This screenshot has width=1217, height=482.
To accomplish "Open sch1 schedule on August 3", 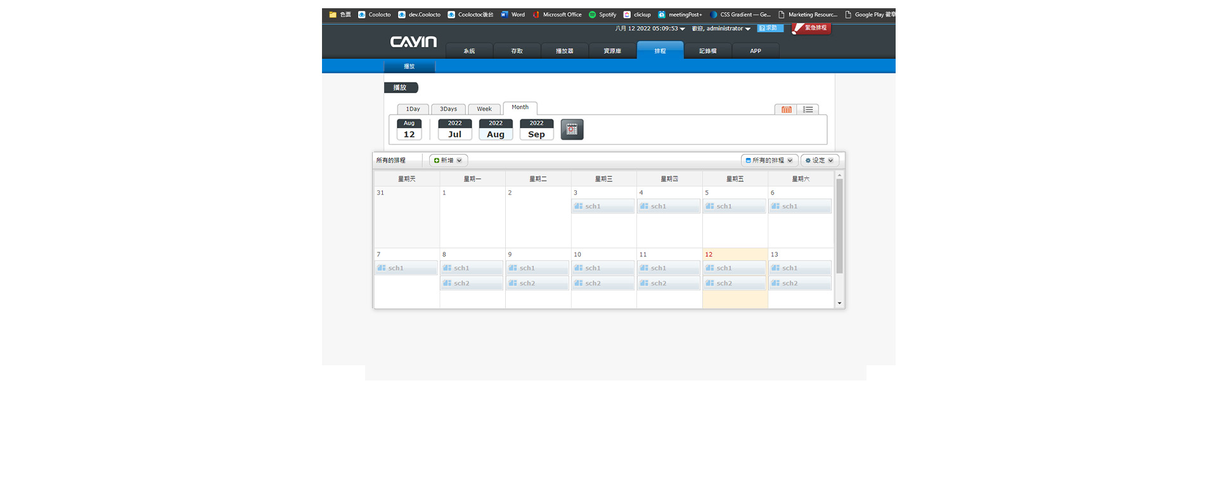I will [603, 207].
